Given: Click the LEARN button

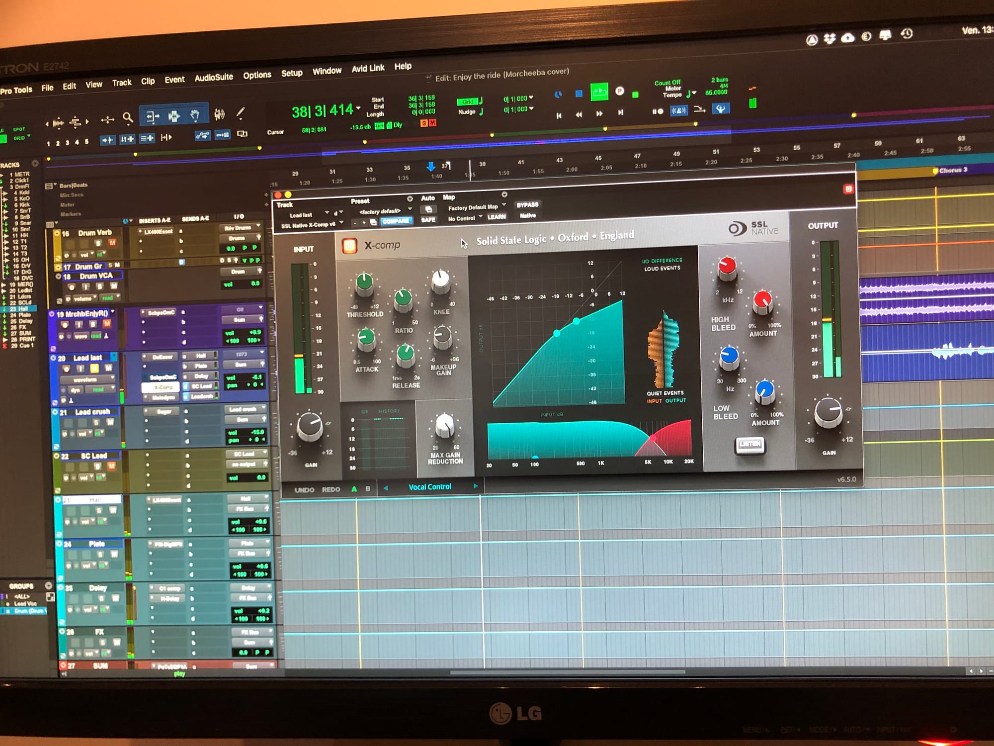Looking at the screenshot, I should coord(496,217).
